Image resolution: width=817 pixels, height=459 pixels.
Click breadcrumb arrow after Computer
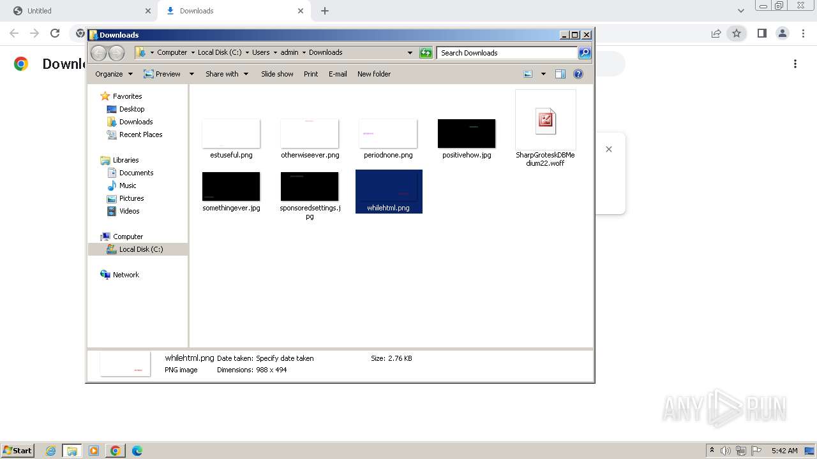click(193, 53)
